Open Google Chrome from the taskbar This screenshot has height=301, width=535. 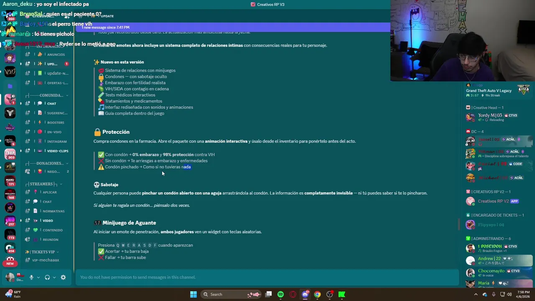click(x=317, y=294)
